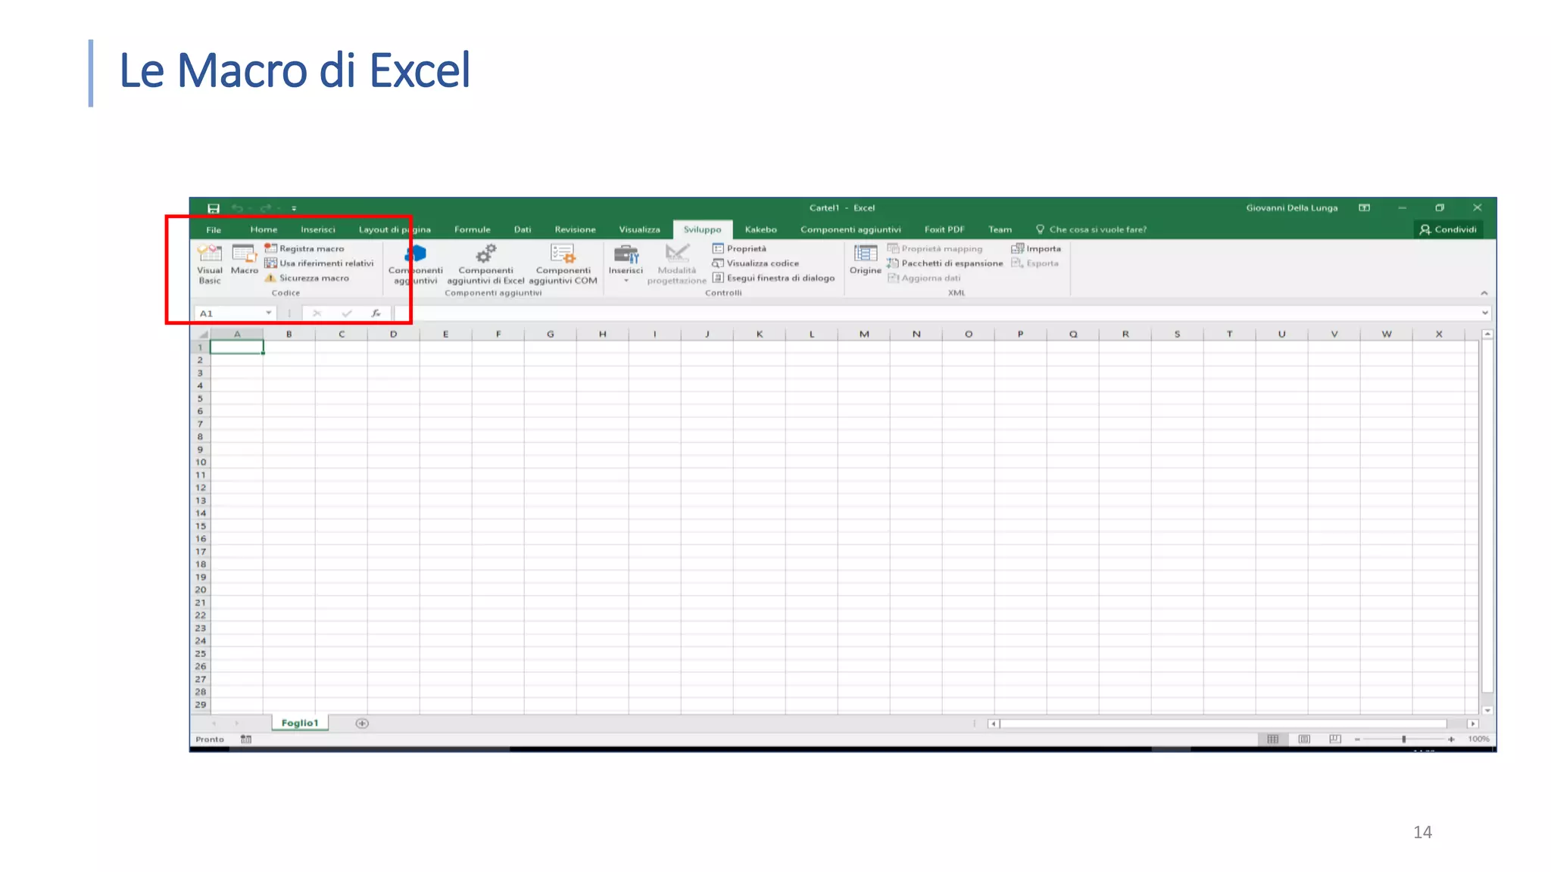Click the Condividi button
This screenshot has height=872, width=1551.
click(1448, 229)
